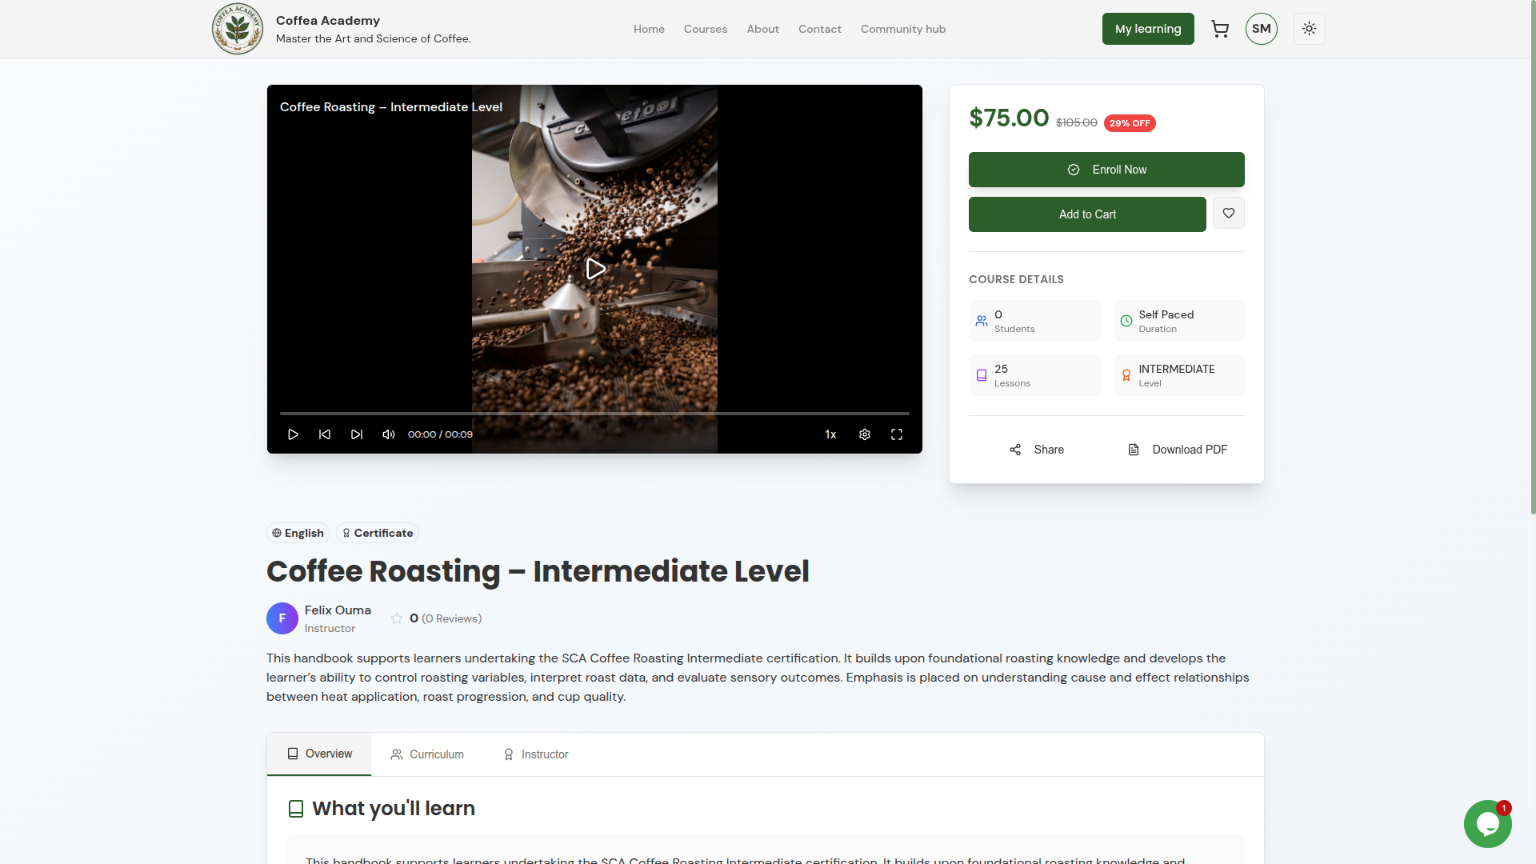Toggle light/dark theme sun icon
The height and width of the screenshot is (864, 1536).
pos(1310,29)
